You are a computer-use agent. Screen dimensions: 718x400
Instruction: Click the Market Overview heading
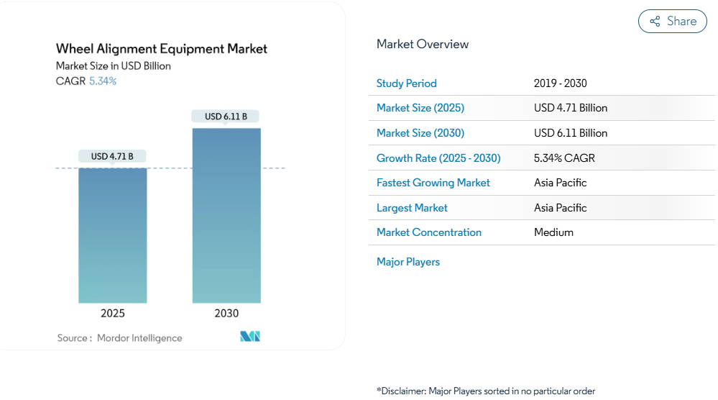[422, 44]
